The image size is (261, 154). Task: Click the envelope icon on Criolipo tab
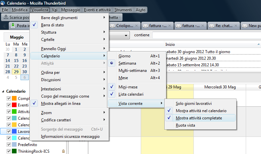[112, 26]
